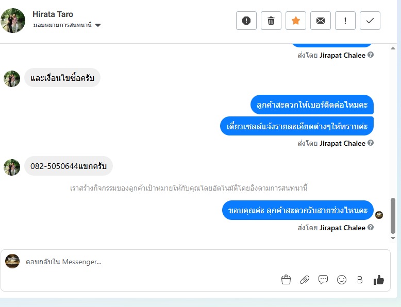The image size is (401, 307).
Task: Open Hirata Taro name link
Action: click(53, 14)
